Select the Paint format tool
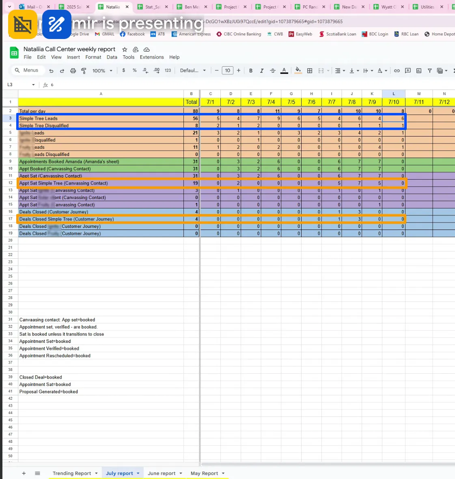455x479 pixels. point(84,71)
